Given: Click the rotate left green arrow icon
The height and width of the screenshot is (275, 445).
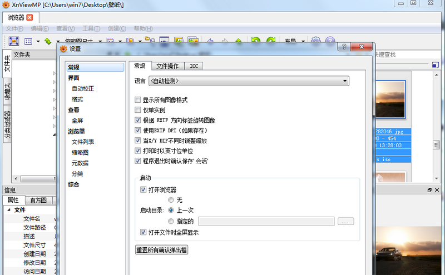Looking at the screenshot, I should (x=255, y=41).
